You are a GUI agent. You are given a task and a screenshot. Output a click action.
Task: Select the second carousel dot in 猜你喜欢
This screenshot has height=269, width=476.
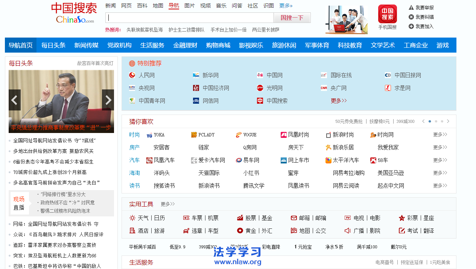pos(436,121)
